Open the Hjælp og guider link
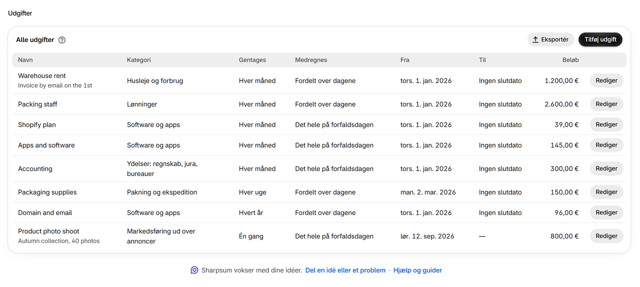The height and width of the screenshot is (287, 640). pos(417,270)
